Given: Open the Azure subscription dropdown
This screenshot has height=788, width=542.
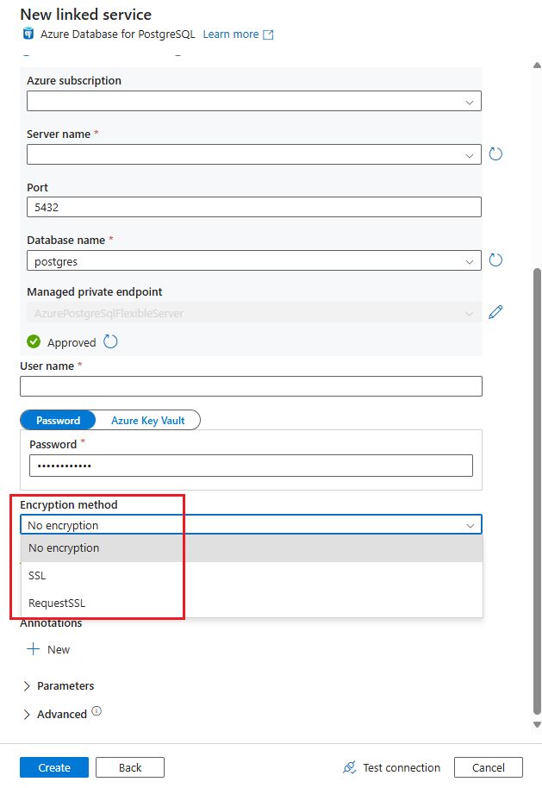Looking at the screenshot, I should pyautogui.click(x=254, y=101).
